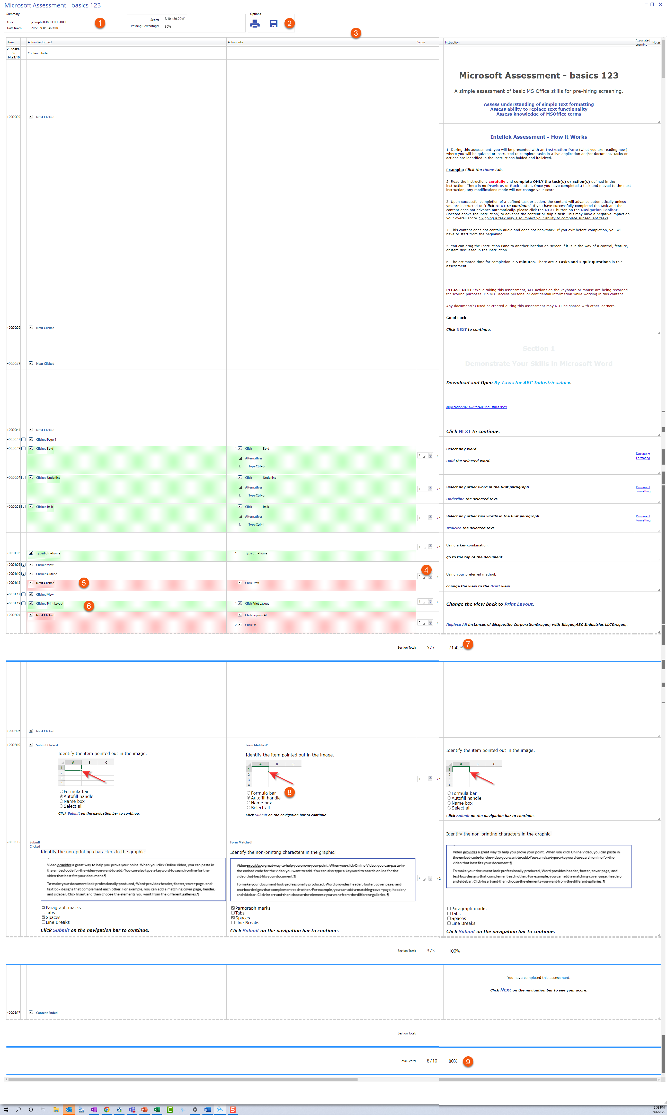The width and height of the screenshot is (667, 1115).
Task: Switch to Outlook in the taskbar
Action: click(x=69, y=1110)
